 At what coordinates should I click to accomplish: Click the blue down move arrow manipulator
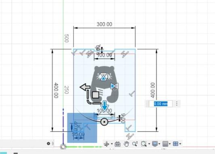(x=105, y=106)
